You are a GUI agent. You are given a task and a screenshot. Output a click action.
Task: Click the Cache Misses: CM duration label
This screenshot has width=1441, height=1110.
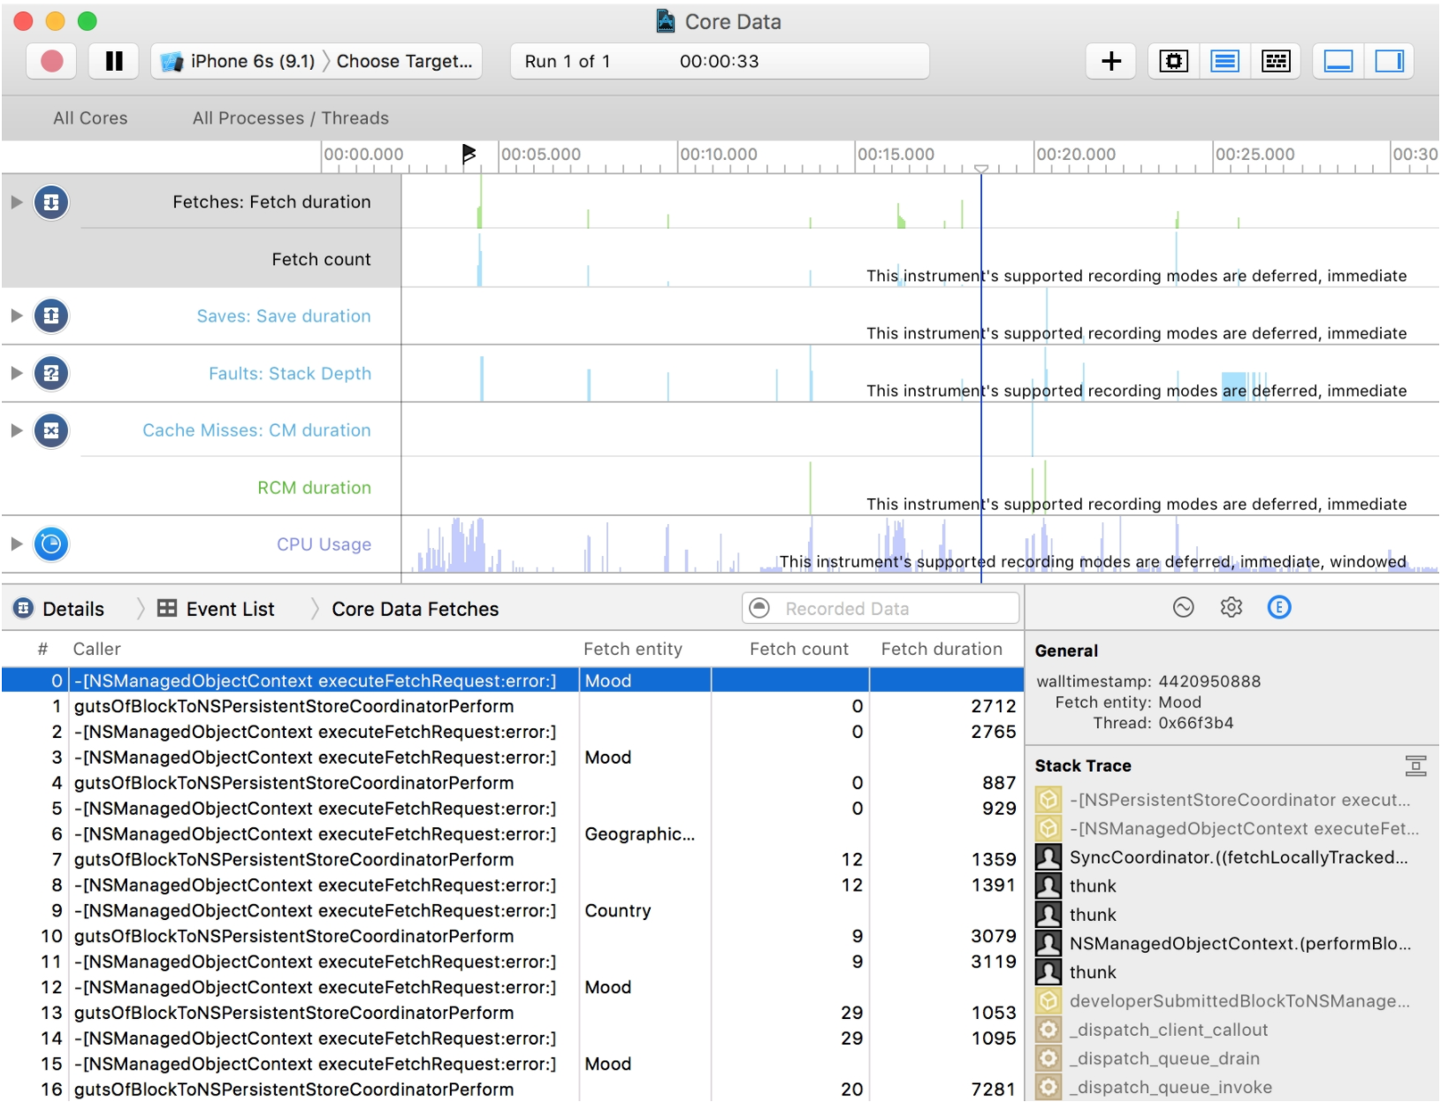[256, 430]
